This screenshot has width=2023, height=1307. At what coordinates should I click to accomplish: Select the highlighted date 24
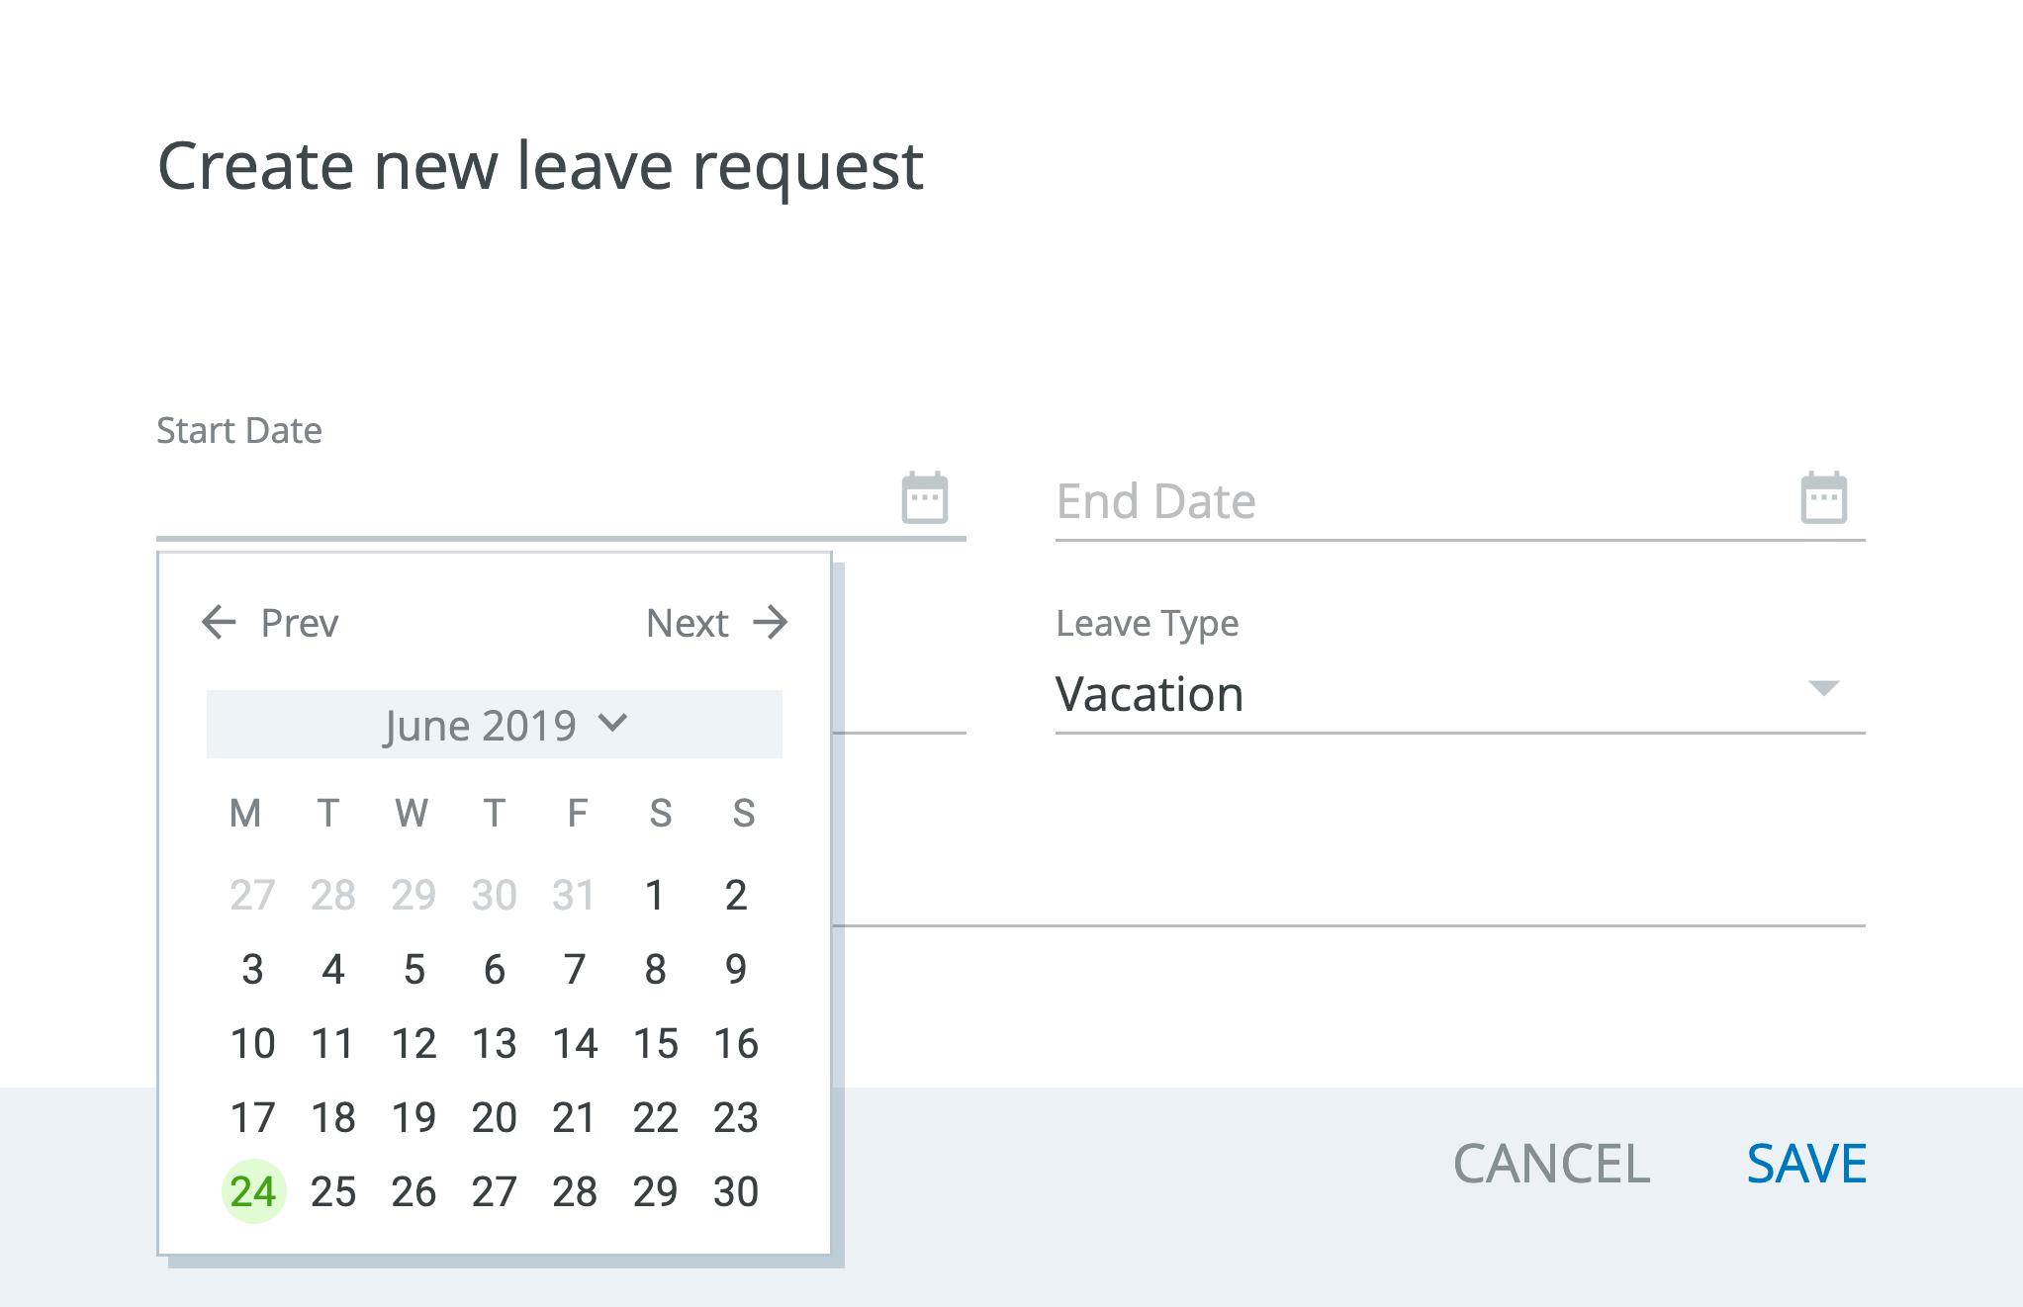(253, 1191)
